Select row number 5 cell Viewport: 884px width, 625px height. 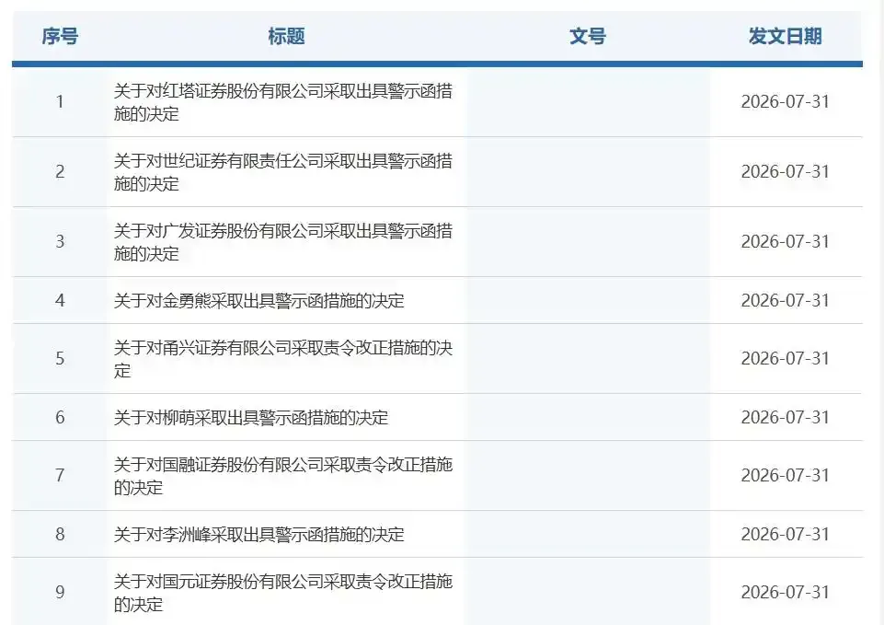pyautogui.click(x=60, y=359)
